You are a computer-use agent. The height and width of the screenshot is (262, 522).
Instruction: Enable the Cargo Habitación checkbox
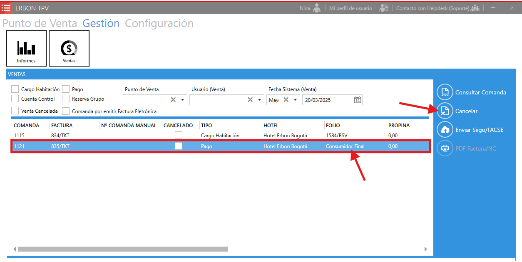point(15,89)
